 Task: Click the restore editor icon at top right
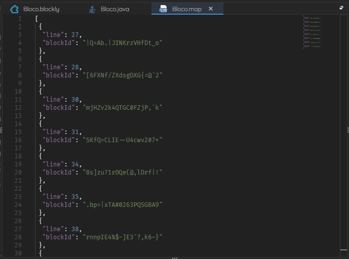[x=341, y=8]
